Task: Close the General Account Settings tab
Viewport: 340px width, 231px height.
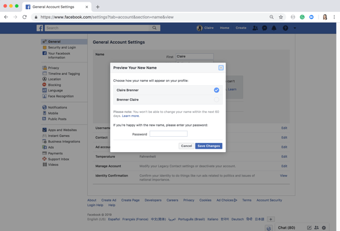Action: point(87,7)
